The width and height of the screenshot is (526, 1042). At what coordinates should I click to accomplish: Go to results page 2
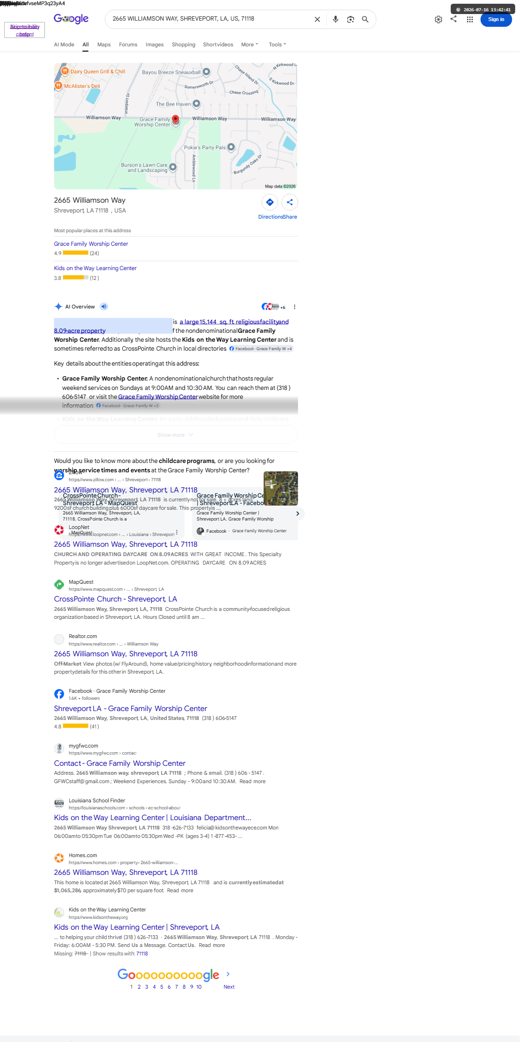[x=139, y=987]
